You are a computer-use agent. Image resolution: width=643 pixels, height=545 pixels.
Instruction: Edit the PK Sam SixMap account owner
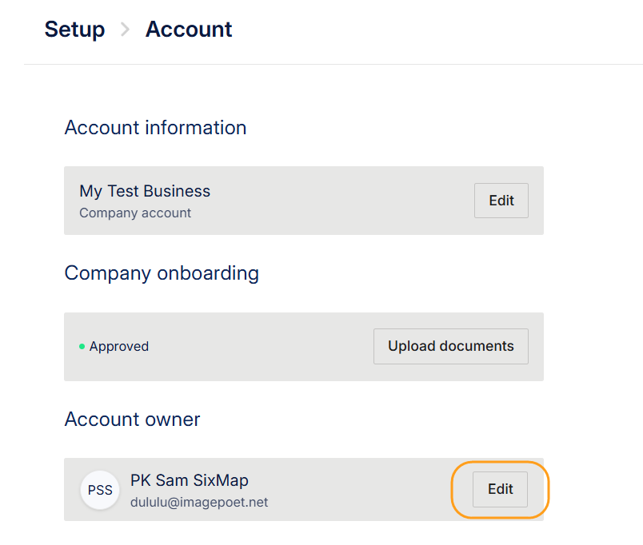pyautogui.click(x=500, y=489)
